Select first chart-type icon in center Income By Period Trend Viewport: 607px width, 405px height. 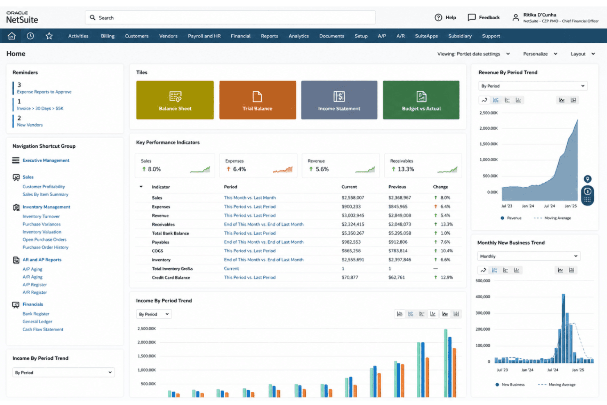pos(400,314)
